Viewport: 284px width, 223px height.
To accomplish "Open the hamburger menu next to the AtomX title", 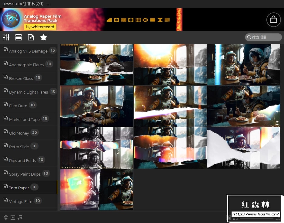I will (x=48, y=4).
